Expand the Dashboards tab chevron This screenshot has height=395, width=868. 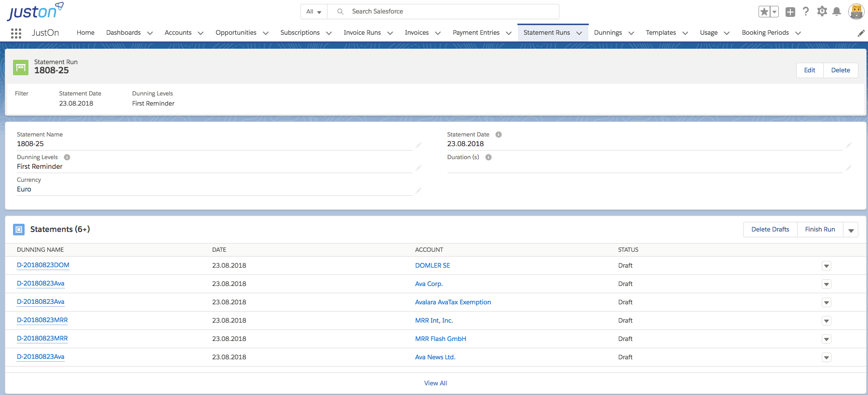coord(150,33)
